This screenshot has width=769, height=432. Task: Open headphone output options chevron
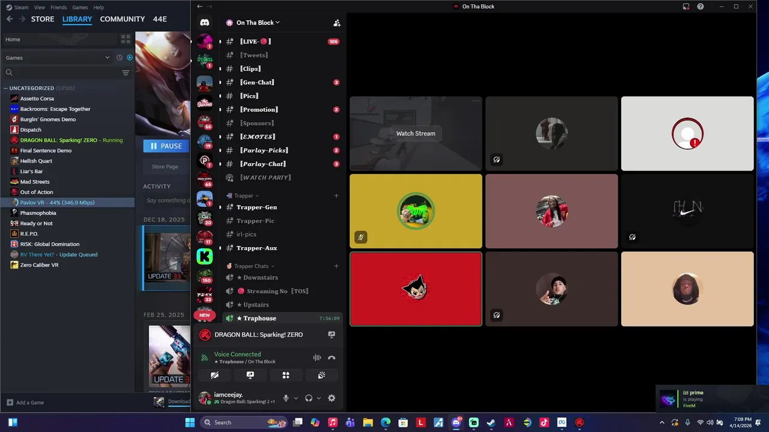pyautogui.click(x=318, y=398)
